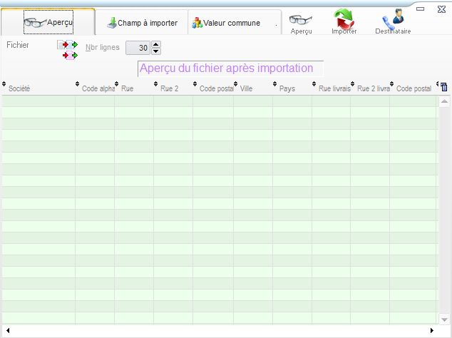
Task: Select the Valeur commune tab
Action: click(226, 23)
